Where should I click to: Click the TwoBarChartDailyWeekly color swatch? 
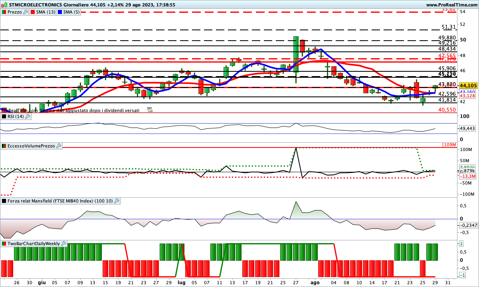point(4,243)
